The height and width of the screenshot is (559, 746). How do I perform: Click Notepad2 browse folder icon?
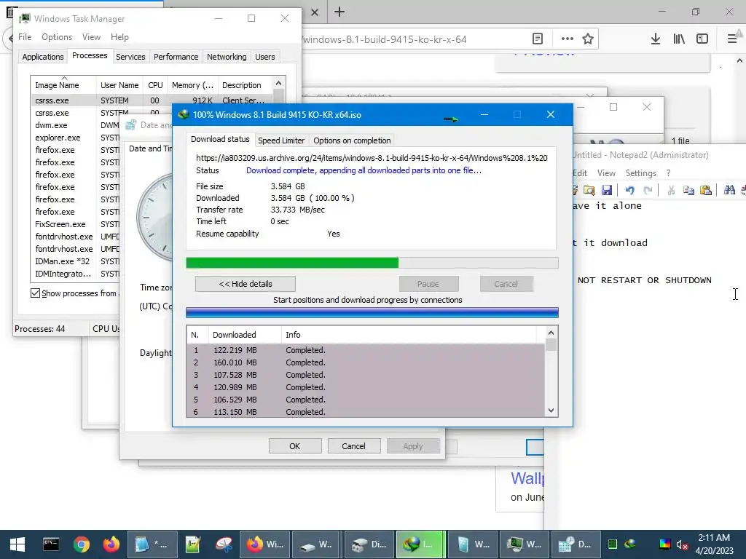(x=589, y=190)
